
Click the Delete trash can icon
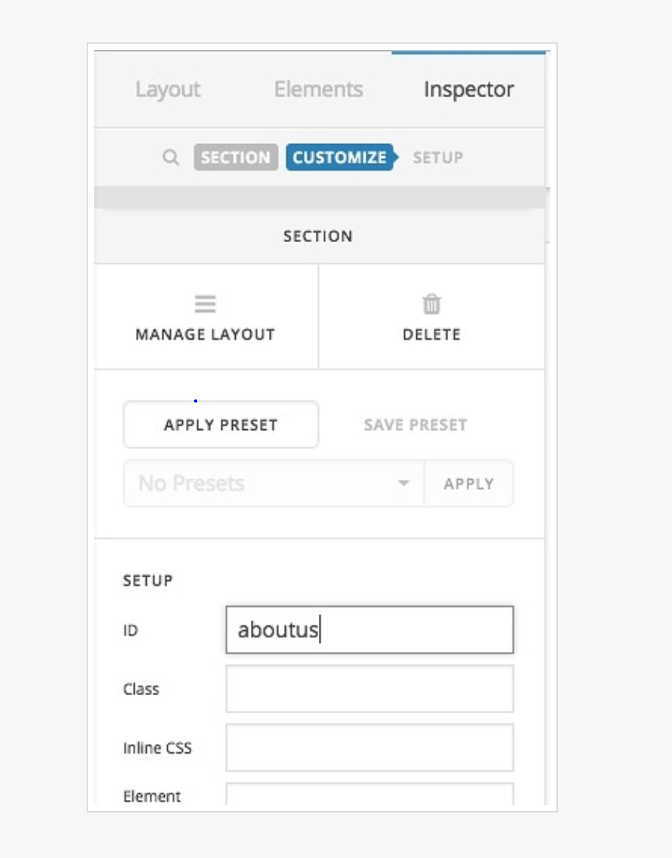(432, 304)
